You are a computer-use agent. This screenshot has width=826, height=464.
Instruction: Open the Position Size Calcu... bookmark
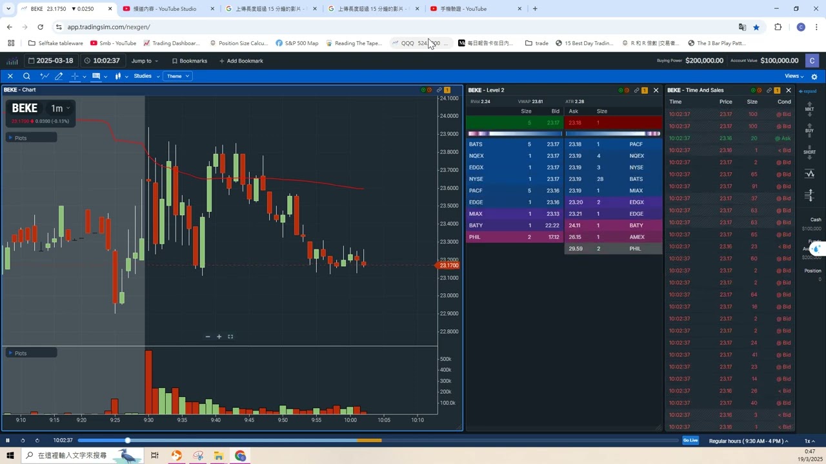tap(239, 43)
